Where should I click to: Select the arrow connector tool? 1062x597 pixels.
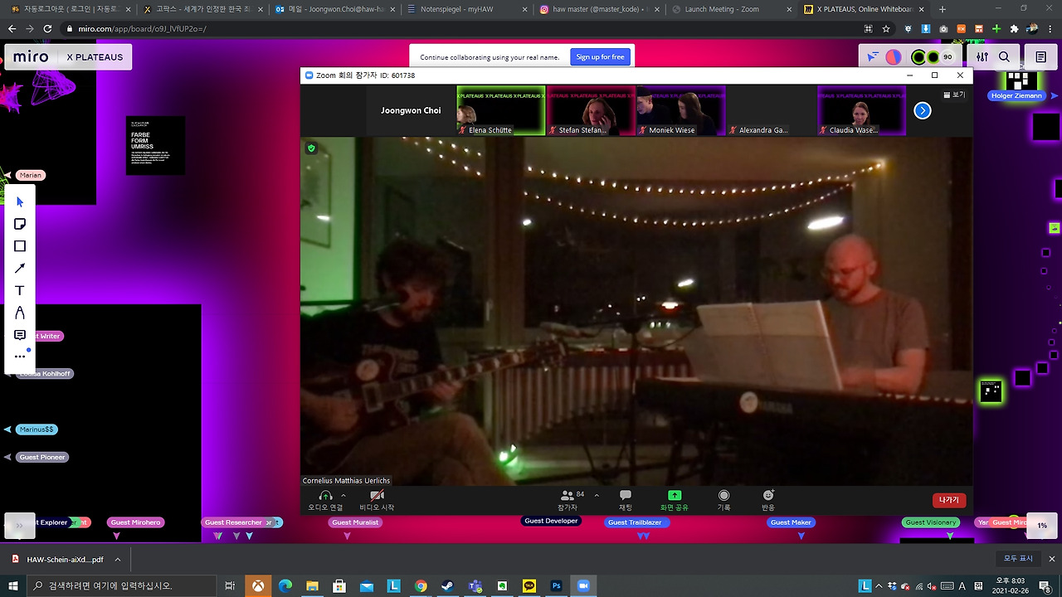tap(20, 269)
